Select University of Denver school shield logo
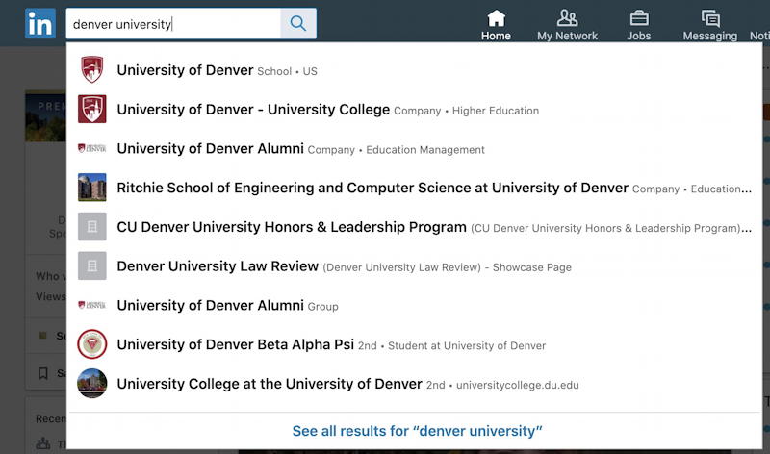Image resolution: width=770 pixels, height=454 pixels. tap(91, 69)
